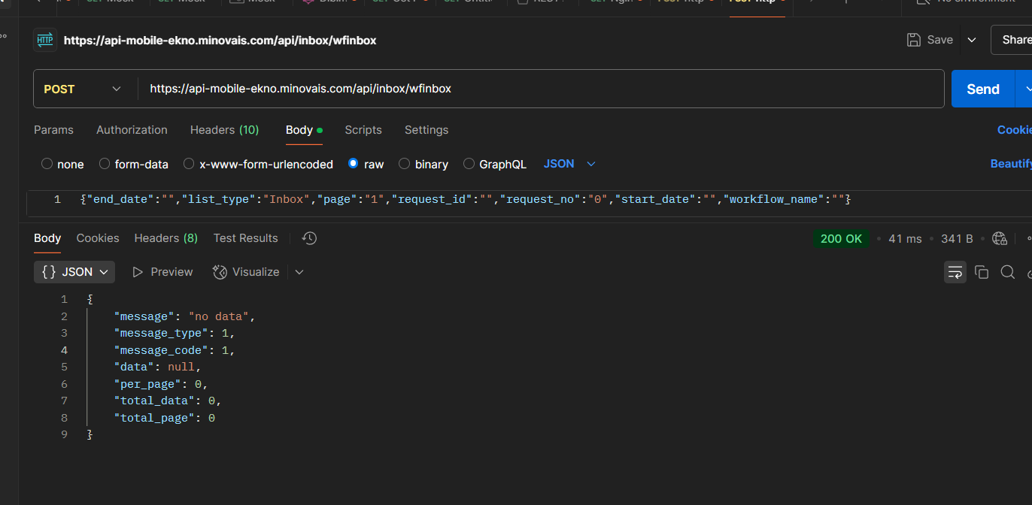Open the raw body JSON language dropdown
This screenshot has height=505, width=1032.
coord(569,164)
